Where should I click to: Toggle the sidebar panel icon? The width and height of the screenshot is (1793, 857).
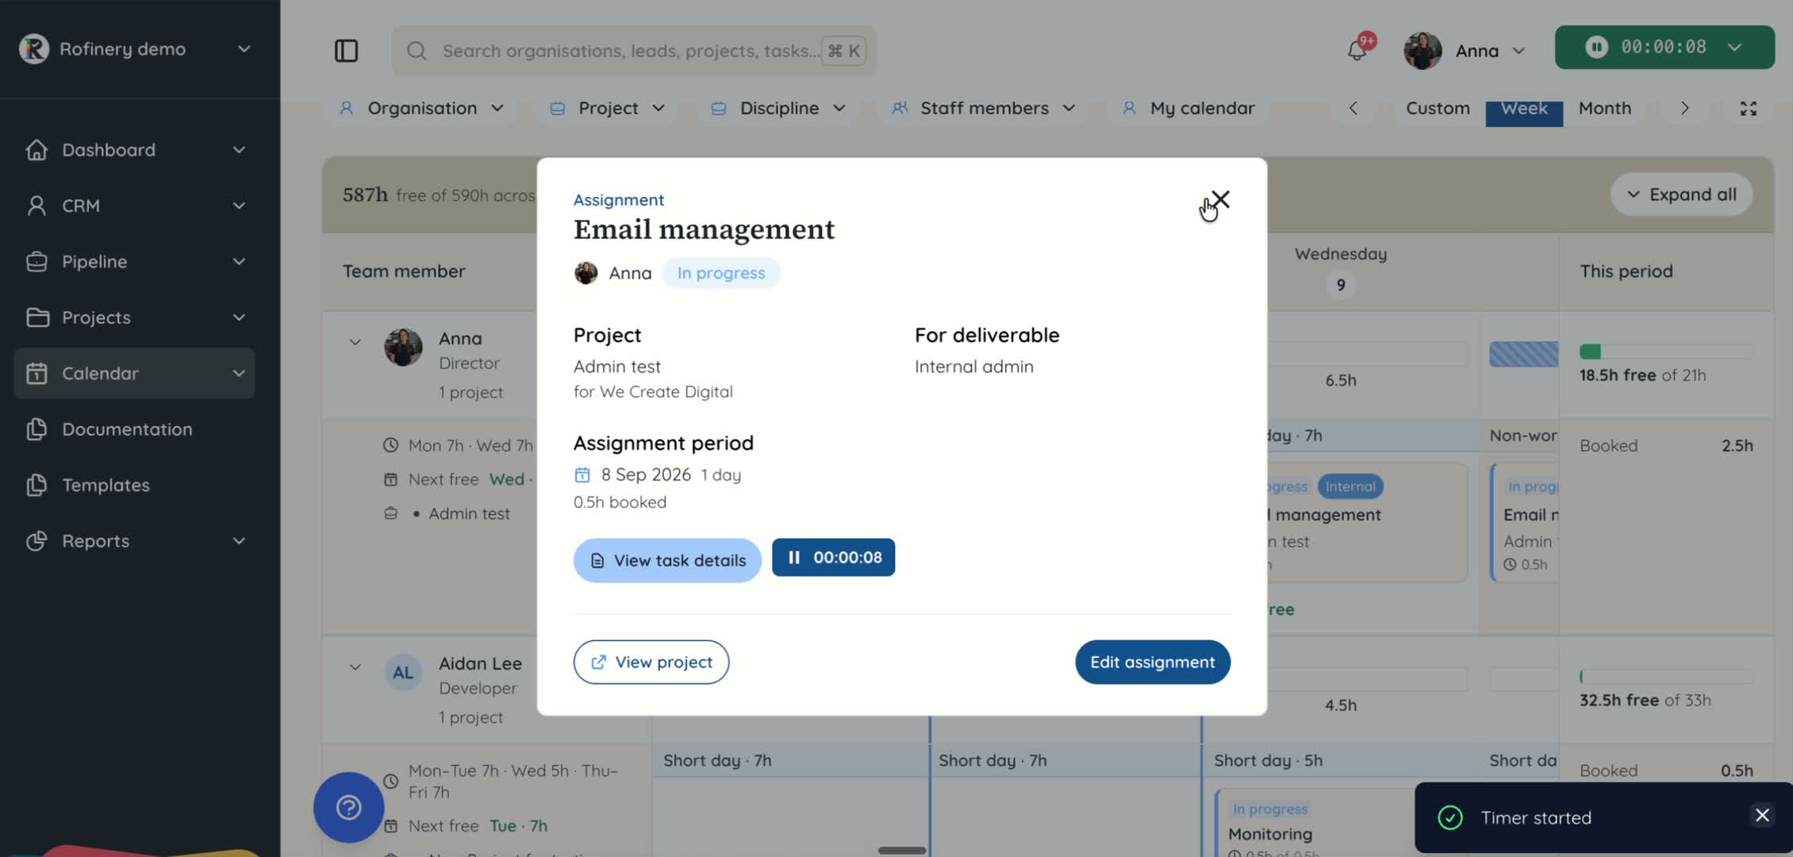click(x=346, y=51)
